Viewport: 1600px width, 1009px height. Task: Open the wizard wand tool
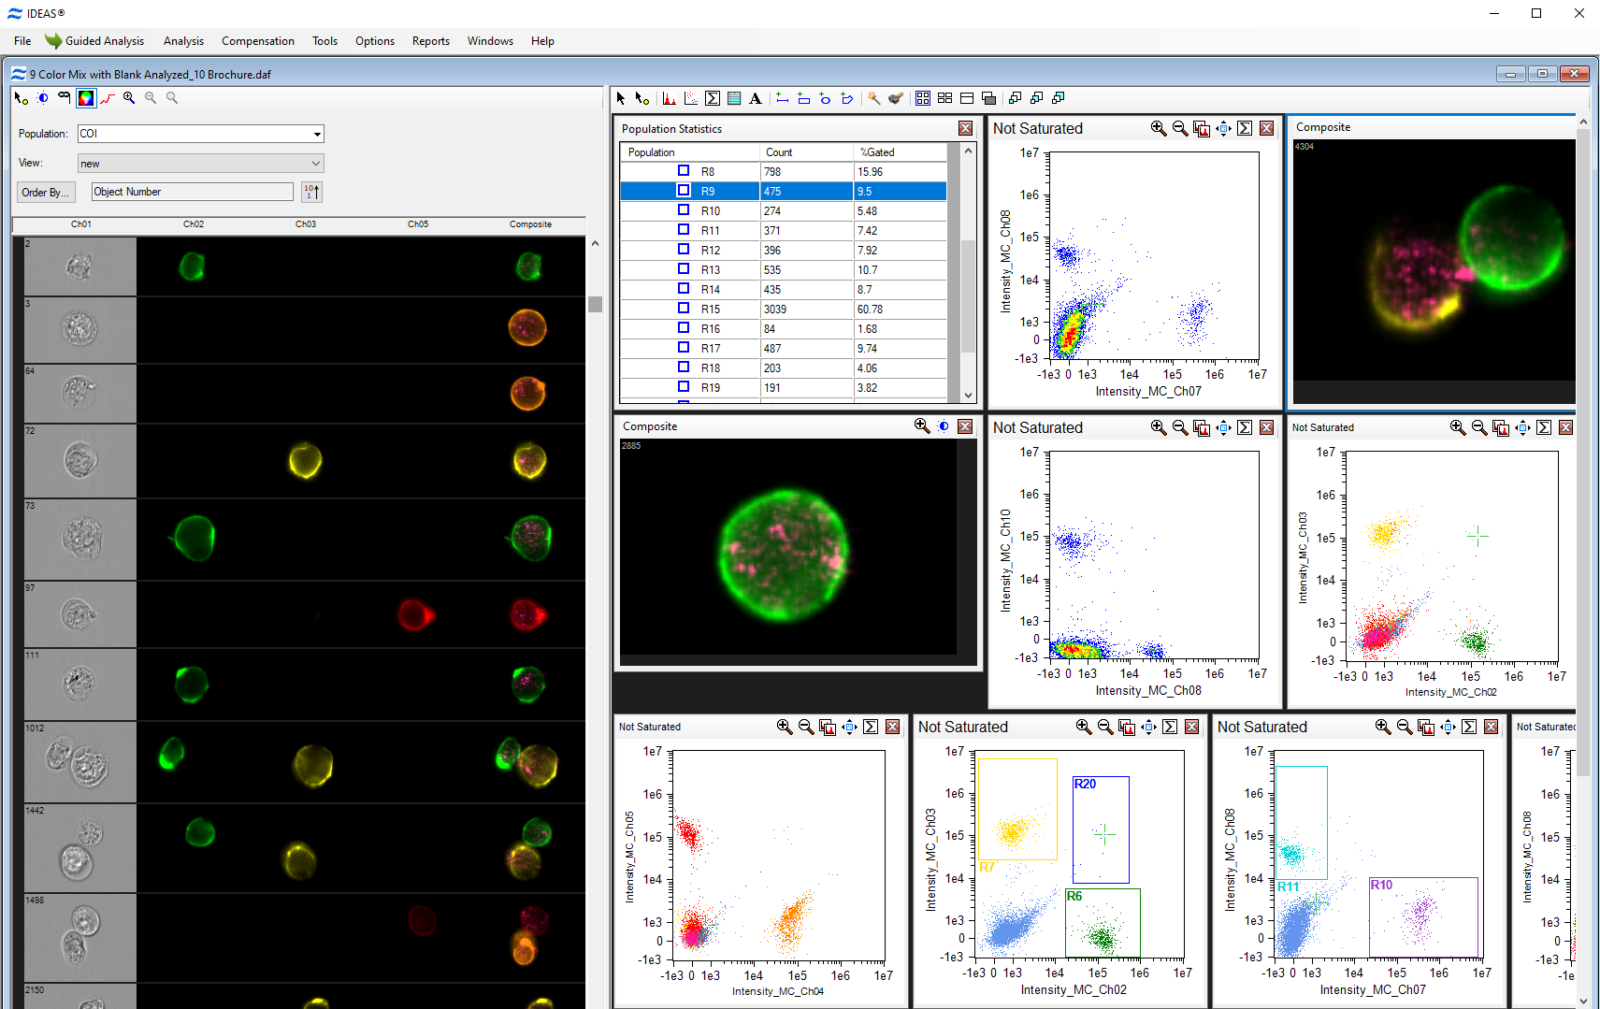tap(873, 98)
